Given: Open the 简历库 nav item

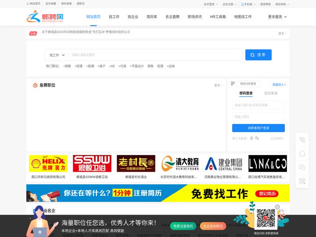Looking at the screenshot, I should [152, 17].
